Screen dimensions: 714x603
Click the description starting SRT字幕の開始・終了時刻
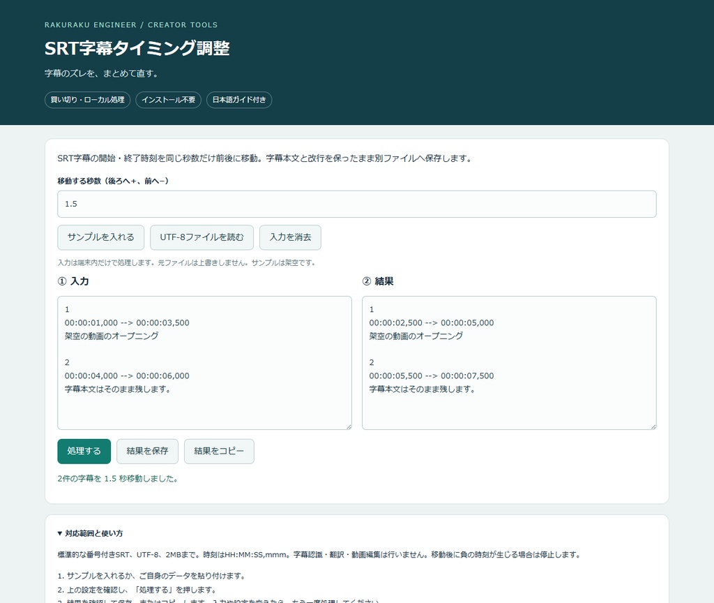264,158
